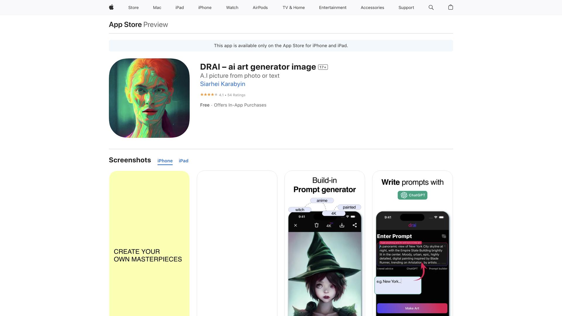The image size is (562, 316).
Task: Open the yellow Create Masterpieces screenshot
Action: (149, 243)
